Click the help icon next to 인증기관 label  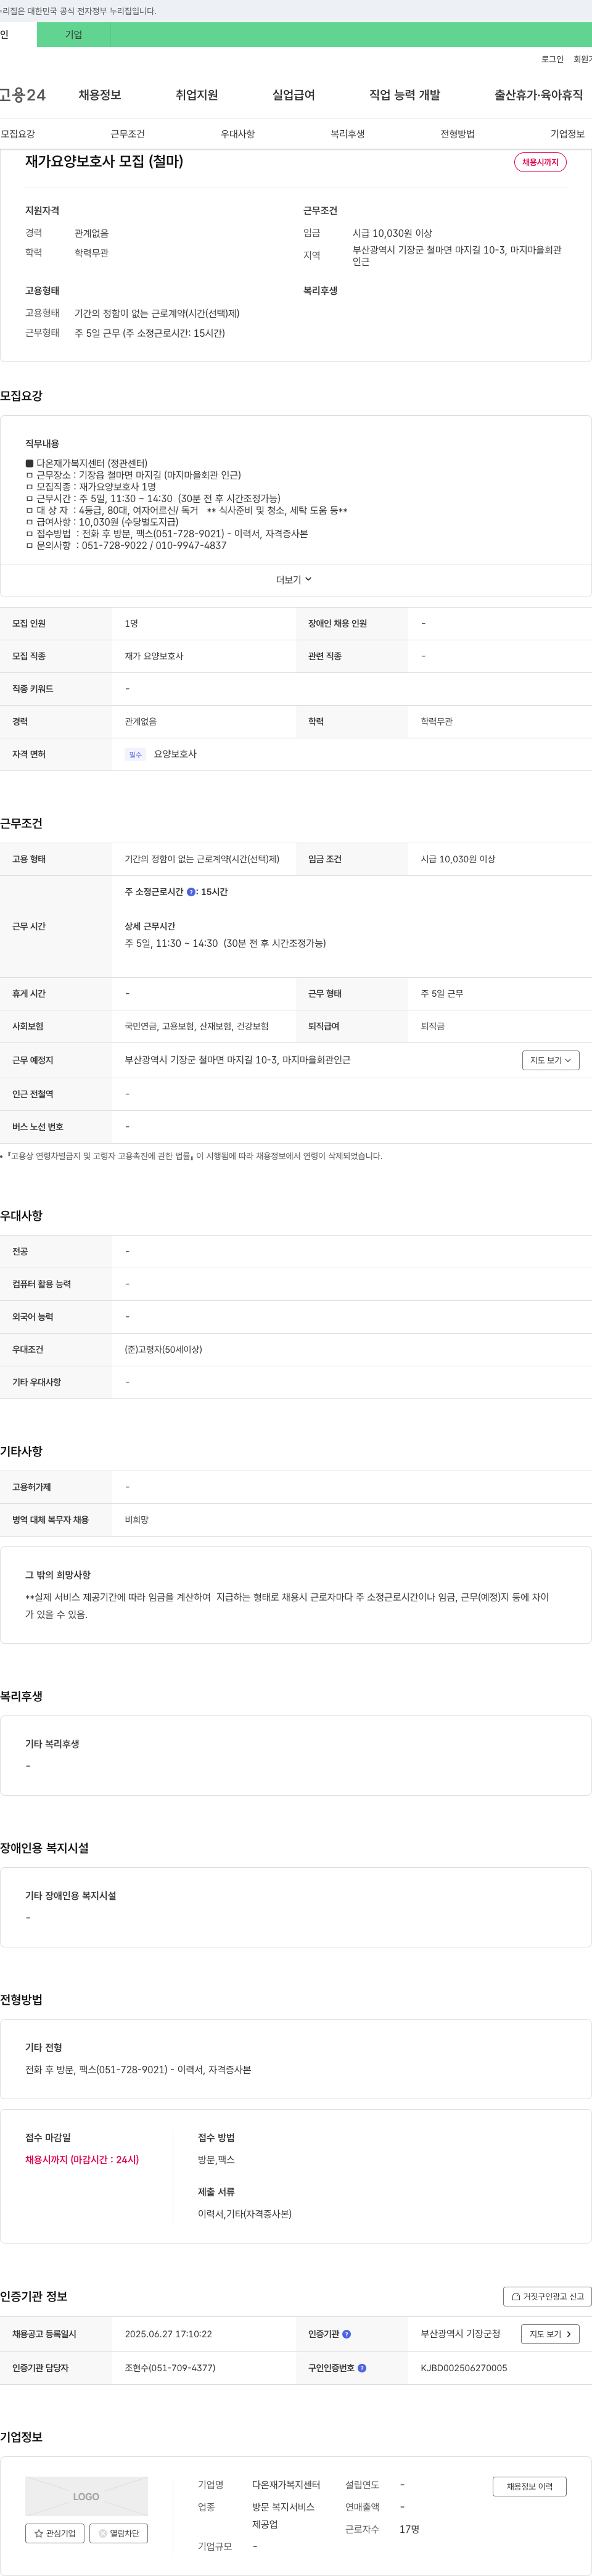point(347,2334)
